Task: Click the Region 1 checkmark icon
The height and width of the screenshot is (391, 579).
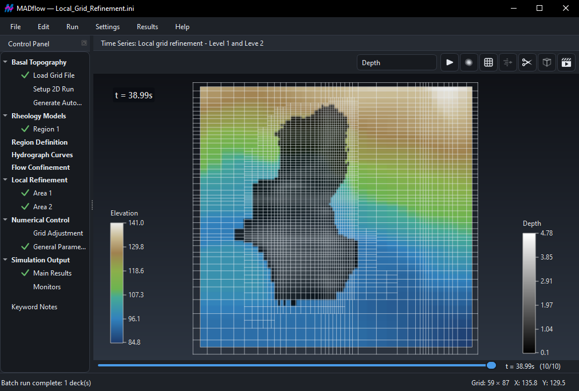Action: tap(25, 129)
